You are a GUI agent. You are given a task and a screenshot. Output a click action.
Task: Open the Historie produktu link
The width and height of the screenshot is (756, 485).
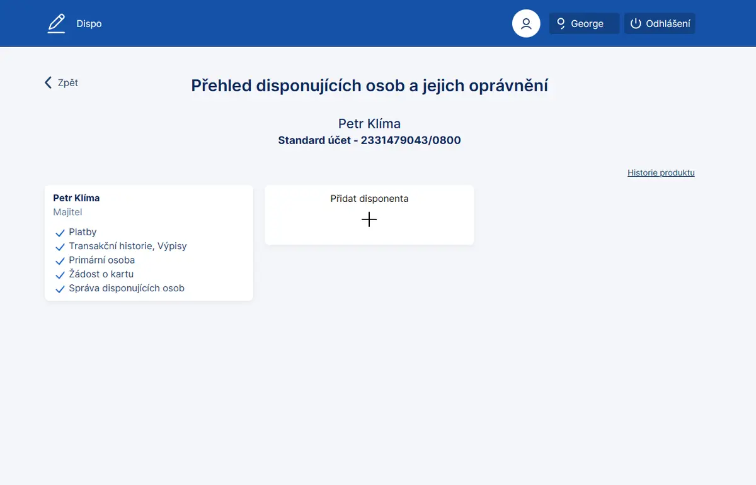[661, 173]
